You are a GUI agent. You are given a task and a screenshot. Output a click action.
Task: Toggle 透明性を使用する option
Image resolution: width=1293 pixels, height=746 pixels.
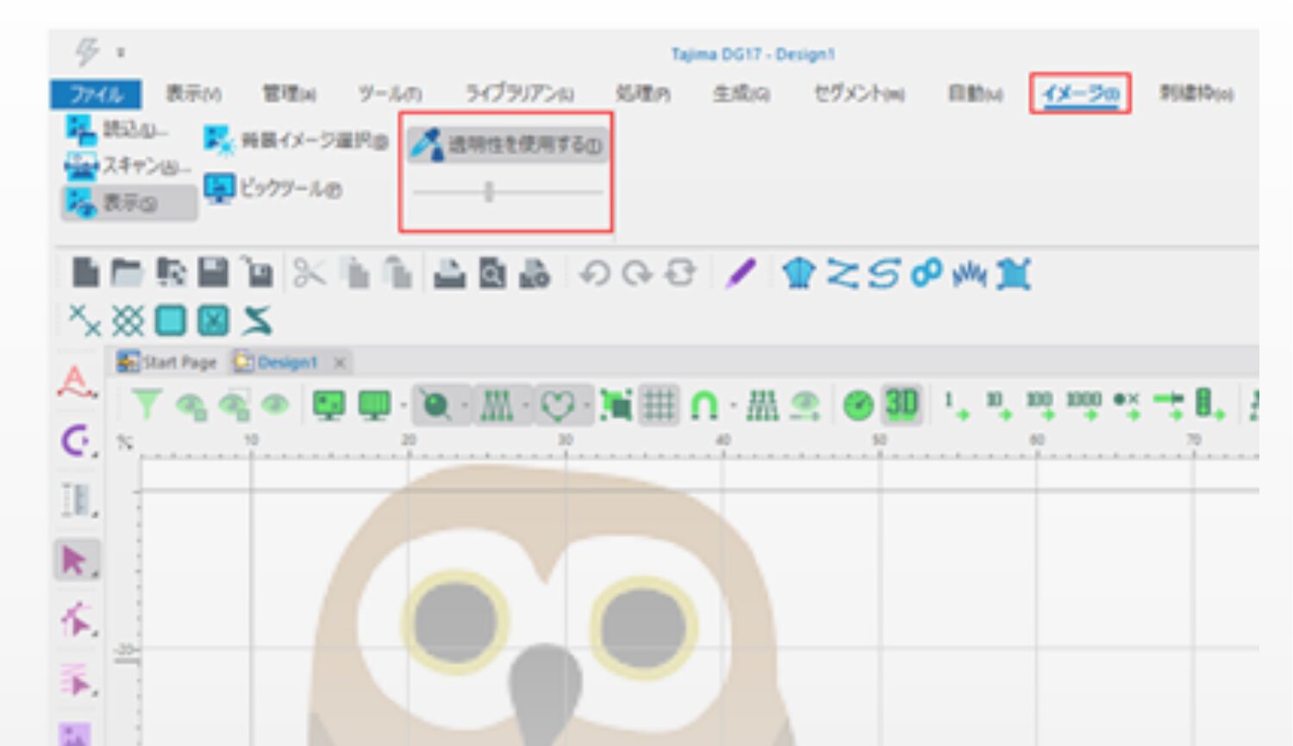(507, 145)
